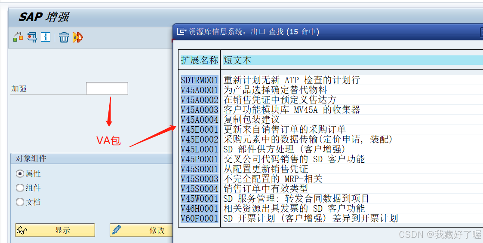Viewport: 483px width, 243px height.
Task: Click text SD 服务管理: 转发合同数据到项目
Action: click(296, 198)
